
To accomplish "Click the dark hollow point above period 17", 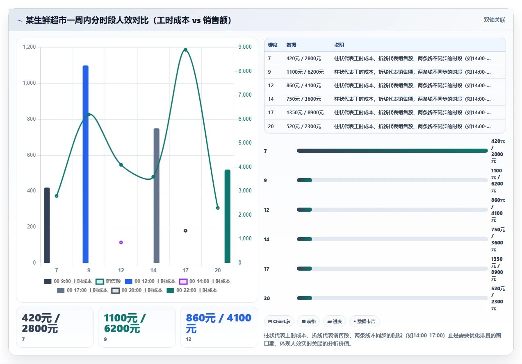I will coord(185,231).
